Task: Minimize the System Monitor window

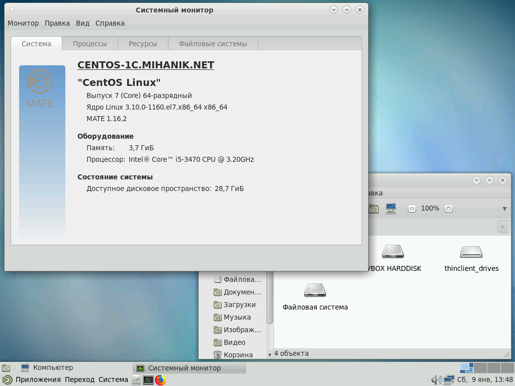Action: click(x=333, y=10)
